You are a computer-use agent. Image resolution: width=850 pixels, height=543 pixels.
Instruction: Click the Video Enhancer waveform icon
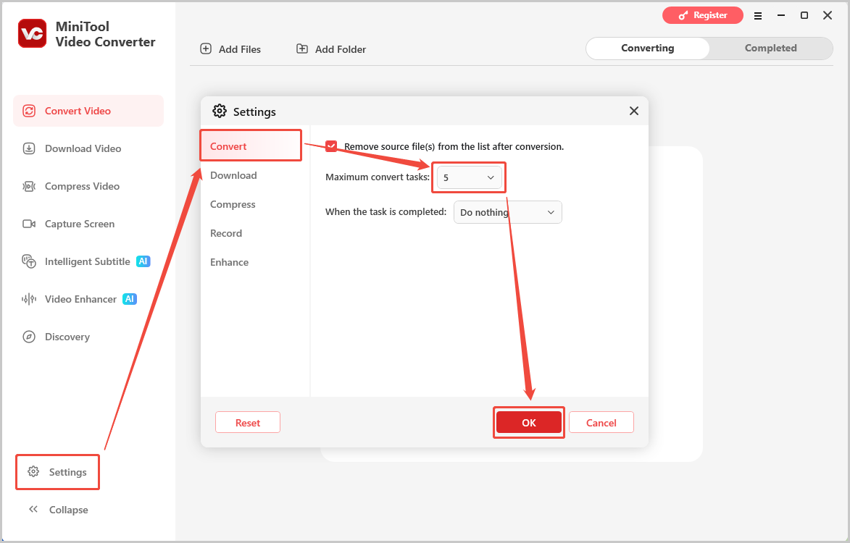pyautogui.click(x=29, y=299)
